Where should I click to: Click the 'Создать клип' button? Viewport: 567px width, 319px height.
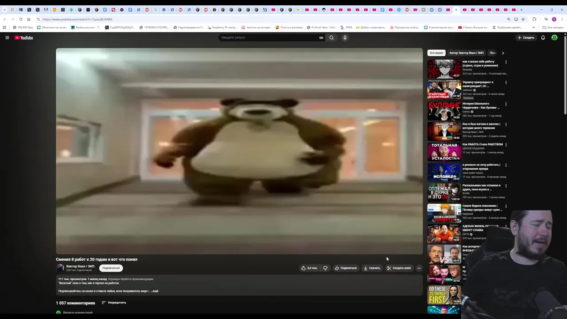tap(399, 268)
